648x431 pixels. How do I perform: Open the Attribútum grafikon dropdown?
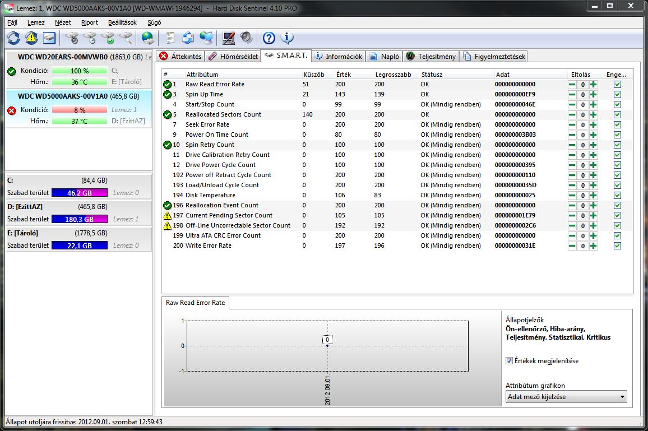(x=566, y=397)
